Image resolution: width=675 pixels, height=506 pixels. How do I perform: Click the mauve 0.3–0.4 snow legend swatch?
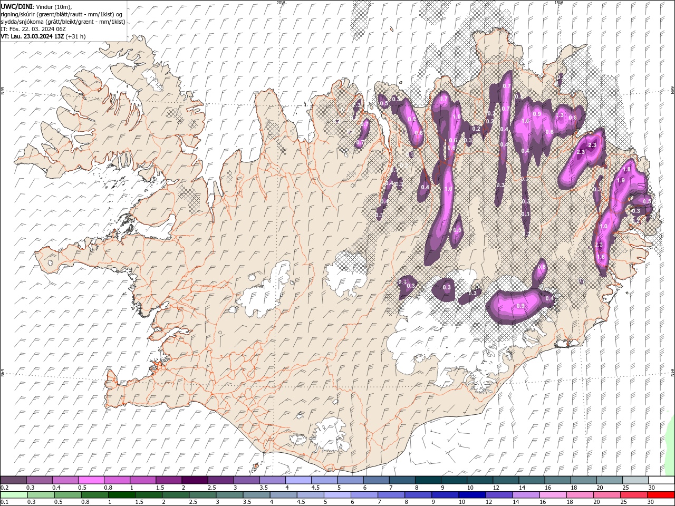pos(40,480)
